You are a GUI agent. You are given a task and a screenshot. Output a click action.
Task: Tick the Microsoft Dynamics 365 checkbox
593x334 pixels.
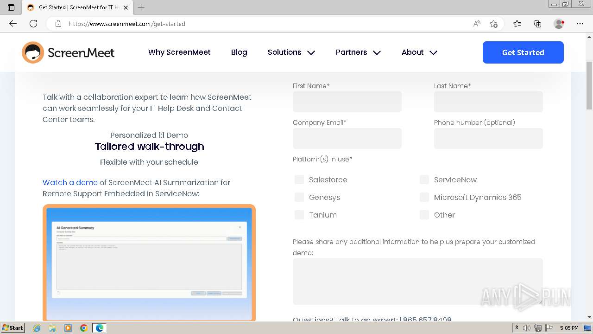click(424, 197)
